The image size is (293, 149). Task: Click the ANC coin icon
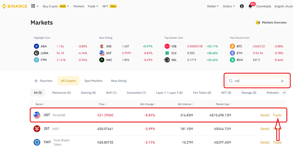coord(102,60)
